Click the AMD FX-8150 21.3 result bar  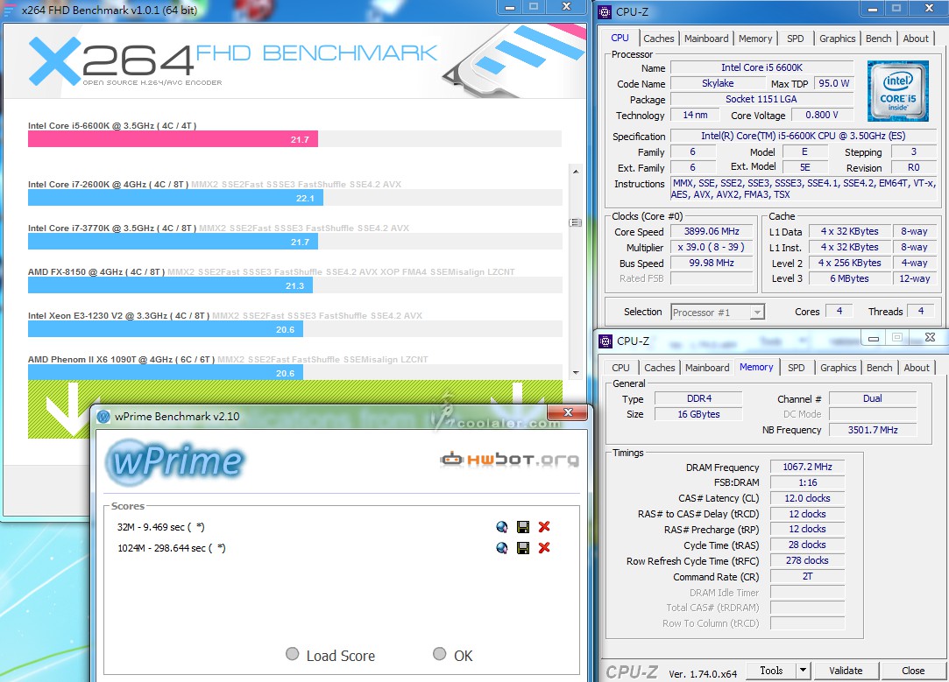point(170,285)
